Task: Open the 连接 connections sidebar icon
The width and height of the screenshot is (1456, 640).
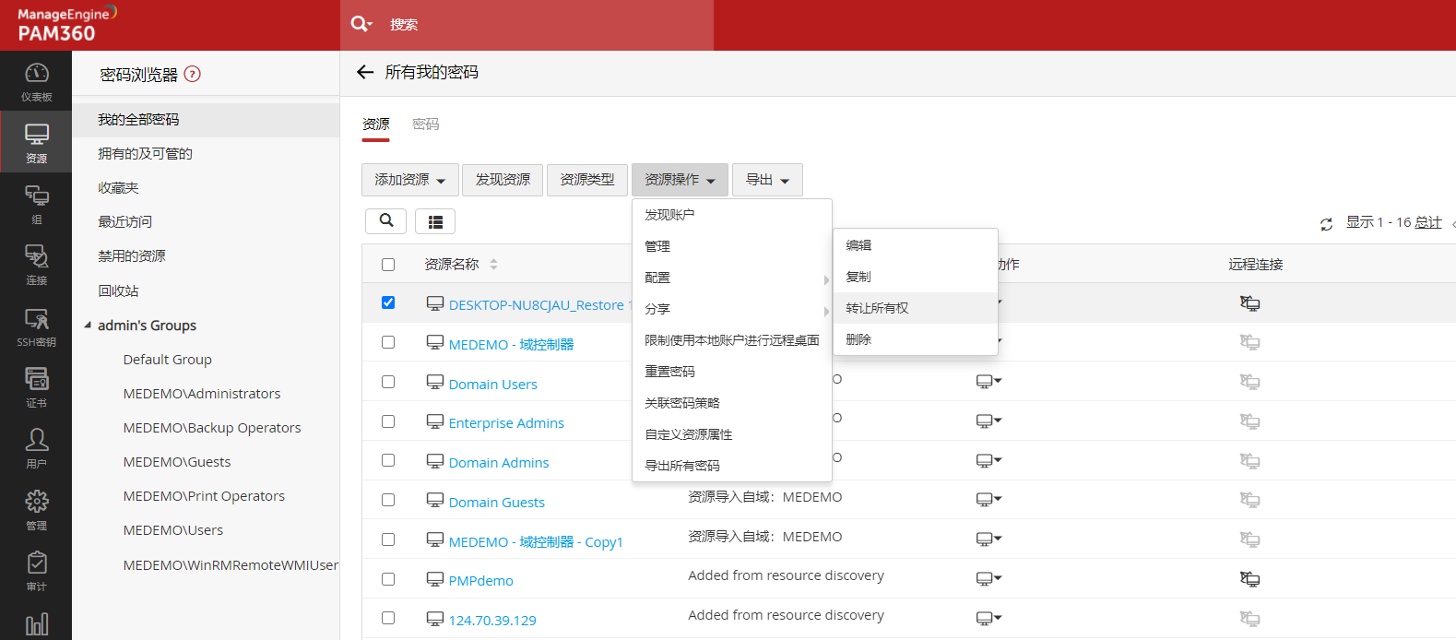Action: tap(36, 265)
